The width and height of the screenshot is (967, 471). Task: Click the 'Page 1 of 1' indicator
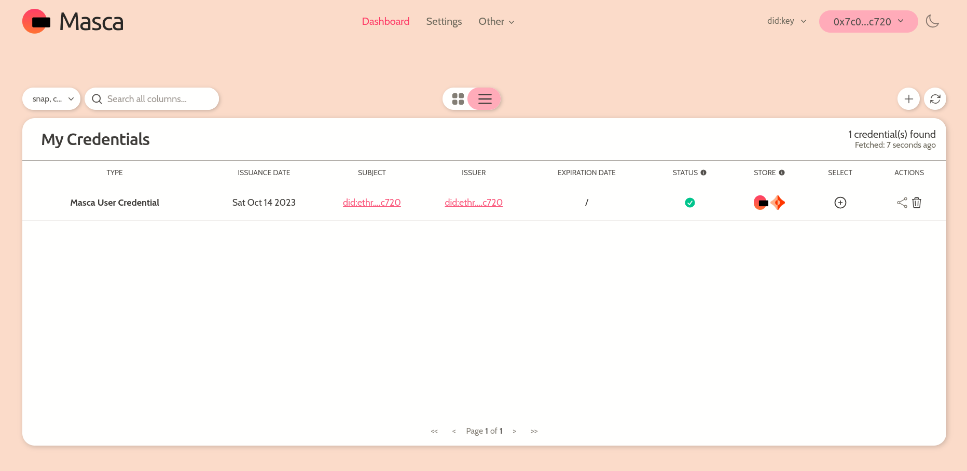484,431
